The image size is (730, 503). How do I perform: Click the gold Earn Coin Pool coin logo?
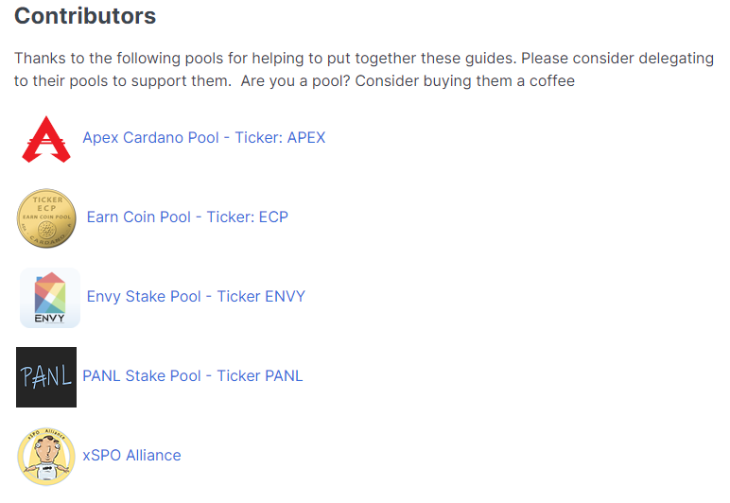point(46,218)
